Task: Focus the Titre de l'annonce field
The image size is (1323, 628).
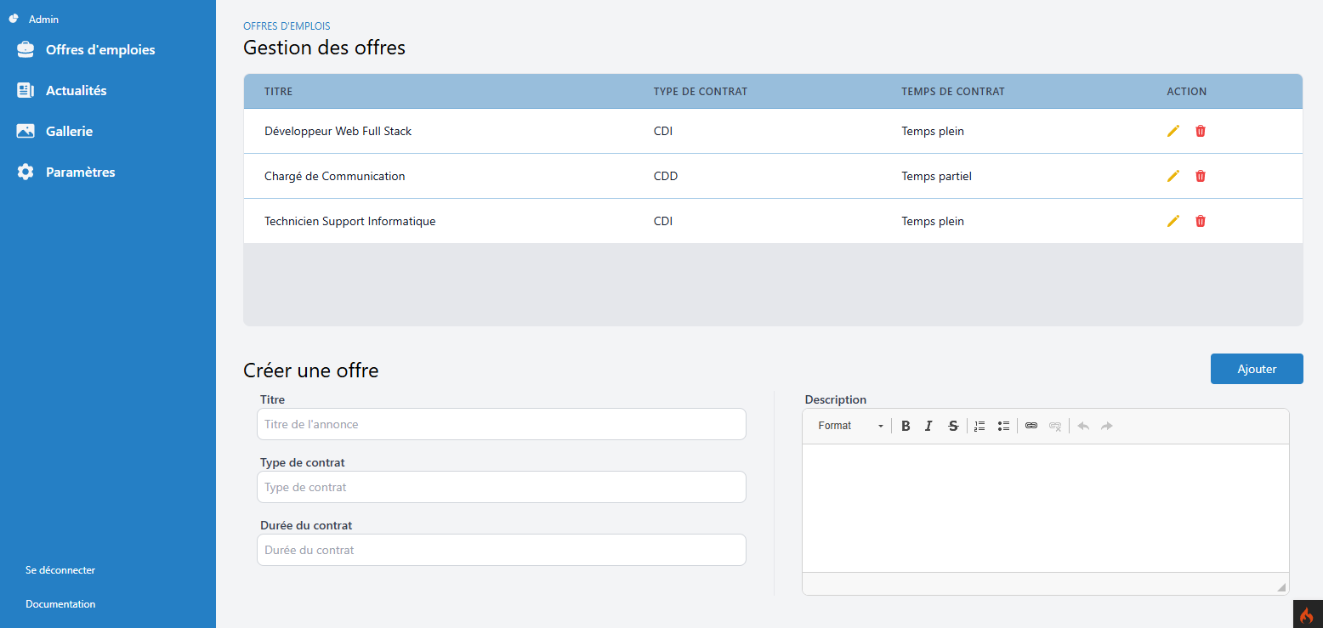Action: click(501, 424)
